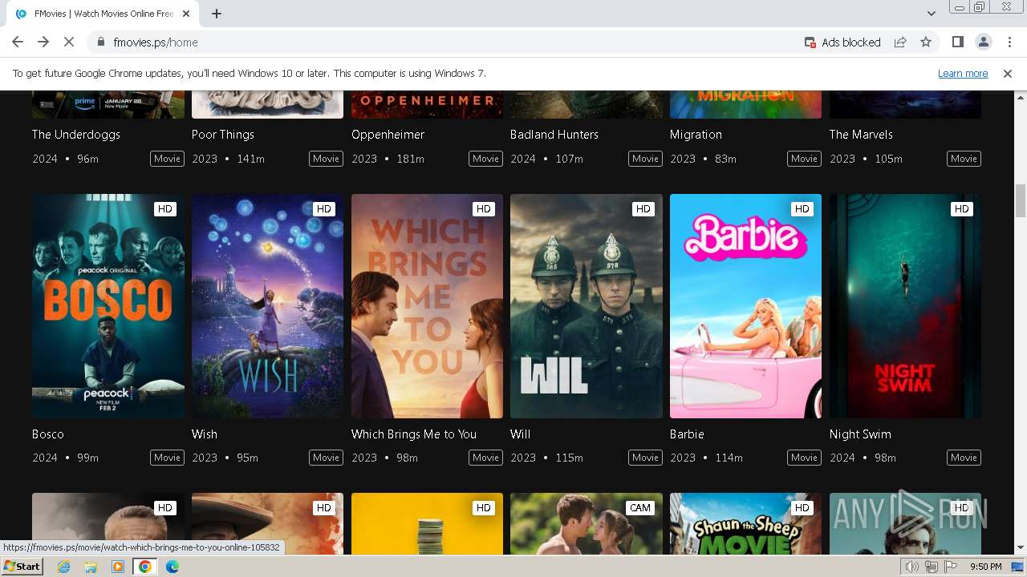Click the page vertical scrollbar thumb
1027x577 pixels.
point(1021,200)
